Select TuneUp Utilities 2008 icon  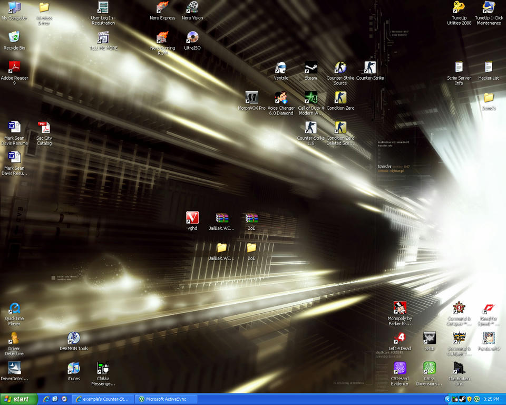(459, 13)
